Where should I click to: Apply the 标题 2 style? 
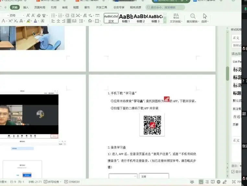click(140, 18)
